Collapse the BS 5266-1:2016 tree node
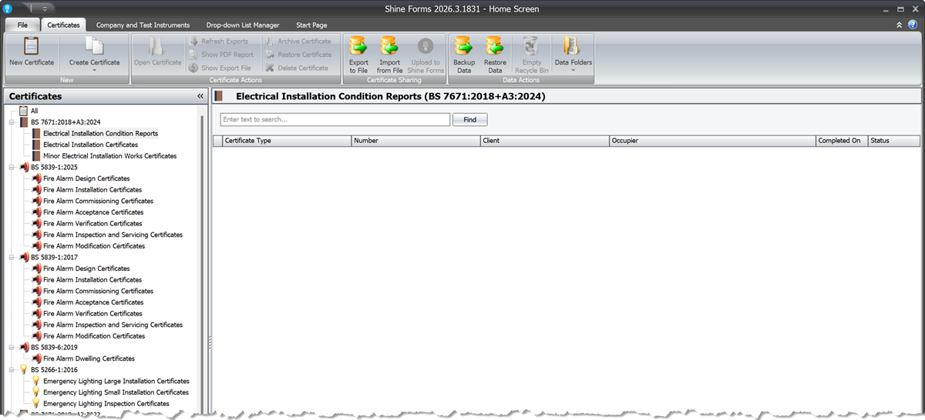The width and height of the screenshot is (925, 420). point(12,370)
